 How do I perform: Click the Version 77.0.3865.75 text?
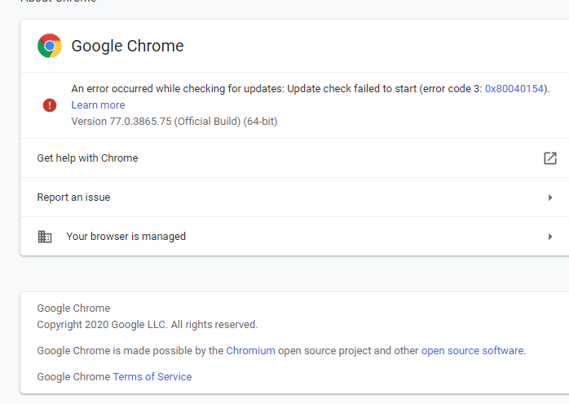click(174, 122)
